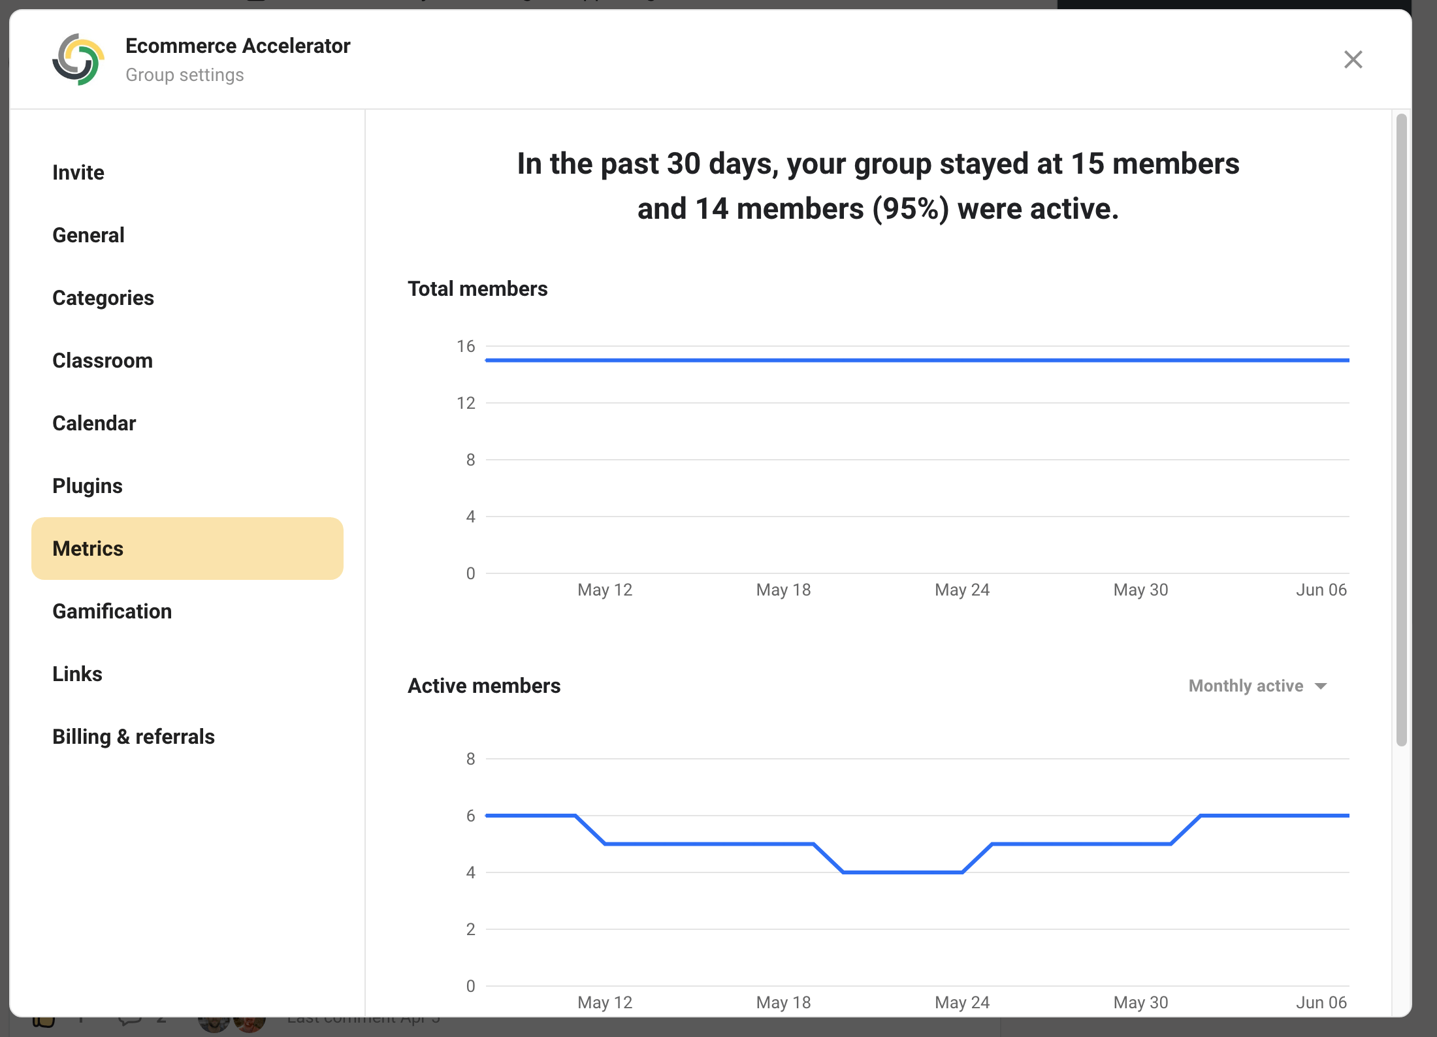Open the Monthly active dropdown
Image resolution: width=1437 pixels, height=1037 pixels.
click(x=1257, y=686)
